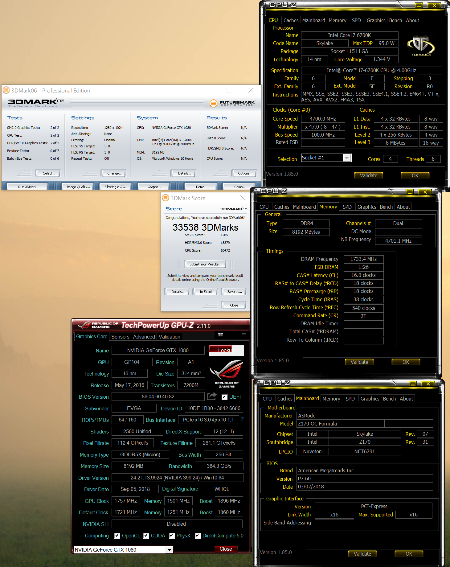Viewport: 450px width, 567px height.
Task: Click Save as in 3DMark Score dialog
Action: click(x=234, y=292)
